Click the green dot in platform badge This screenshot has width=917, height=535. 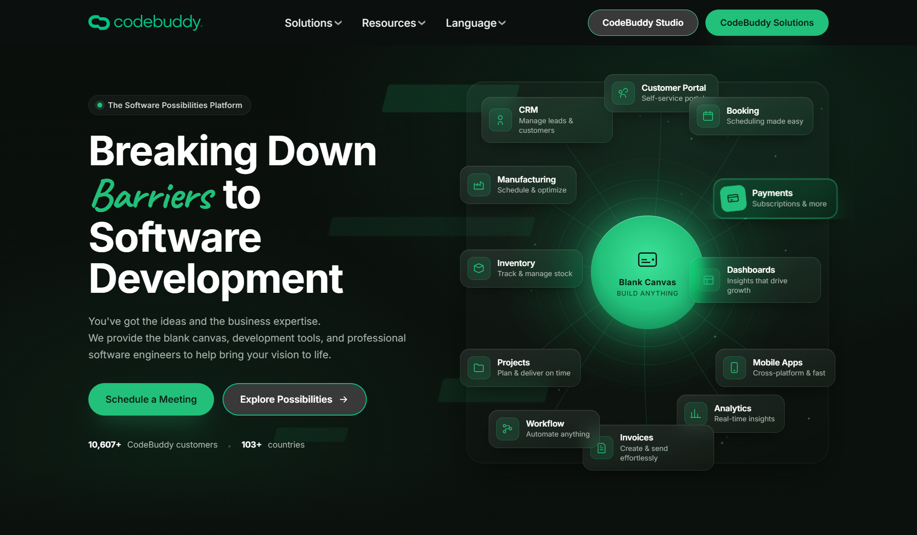tap(100, 105)
